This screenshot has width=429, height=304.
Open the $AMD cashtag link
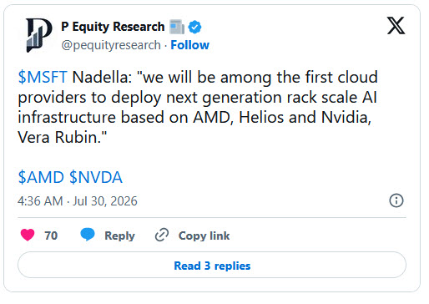(x=41, y=177)
